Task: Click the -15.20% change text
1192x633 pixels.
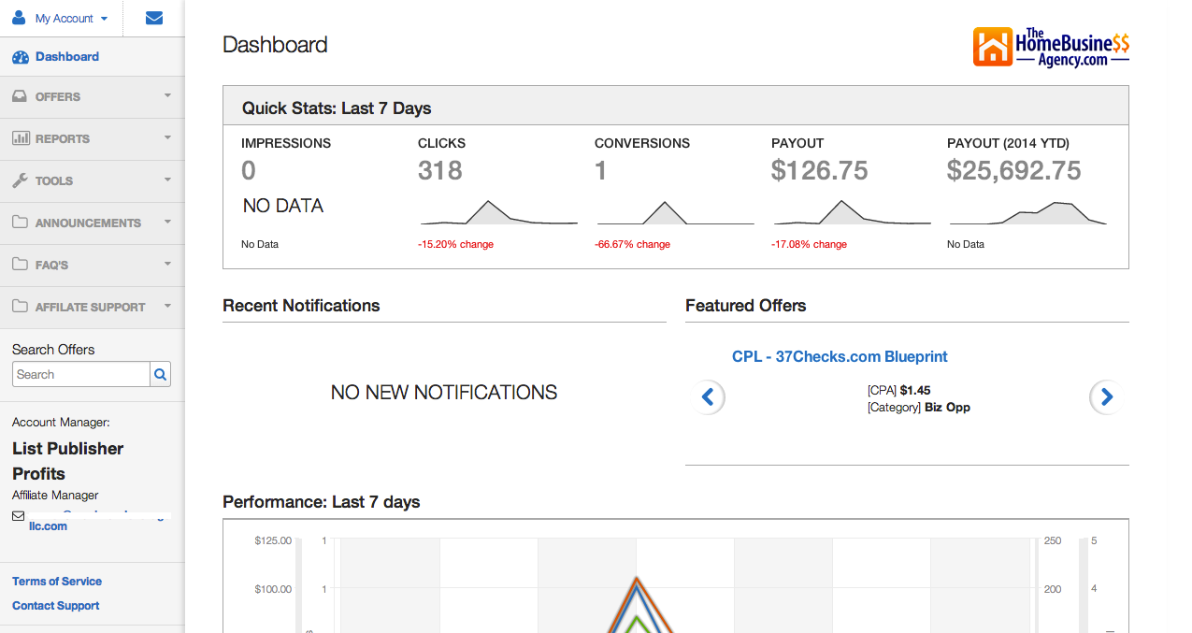Action: click(455, 244)
